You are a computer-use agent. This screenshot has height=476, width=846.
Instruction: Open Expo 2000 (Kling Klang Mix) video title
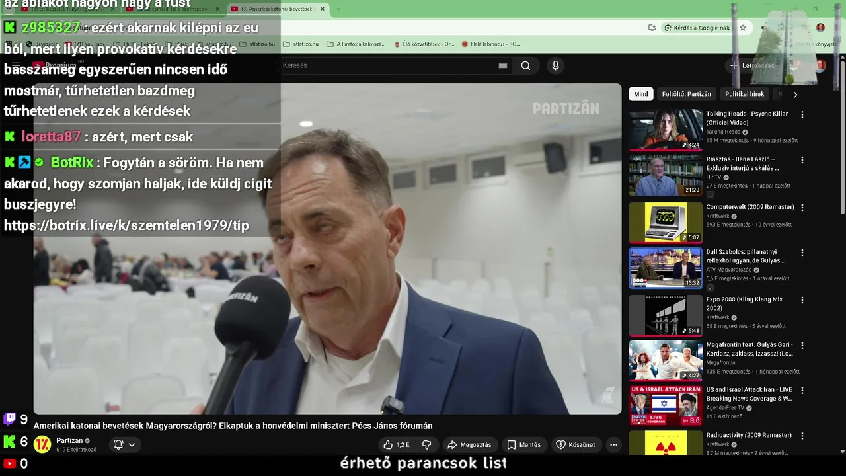pyautogui.click(x=744, y=303)
